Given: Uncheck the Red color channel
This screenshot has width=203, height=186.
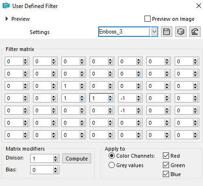Looking at the screenshot, I should click(166, 156).
